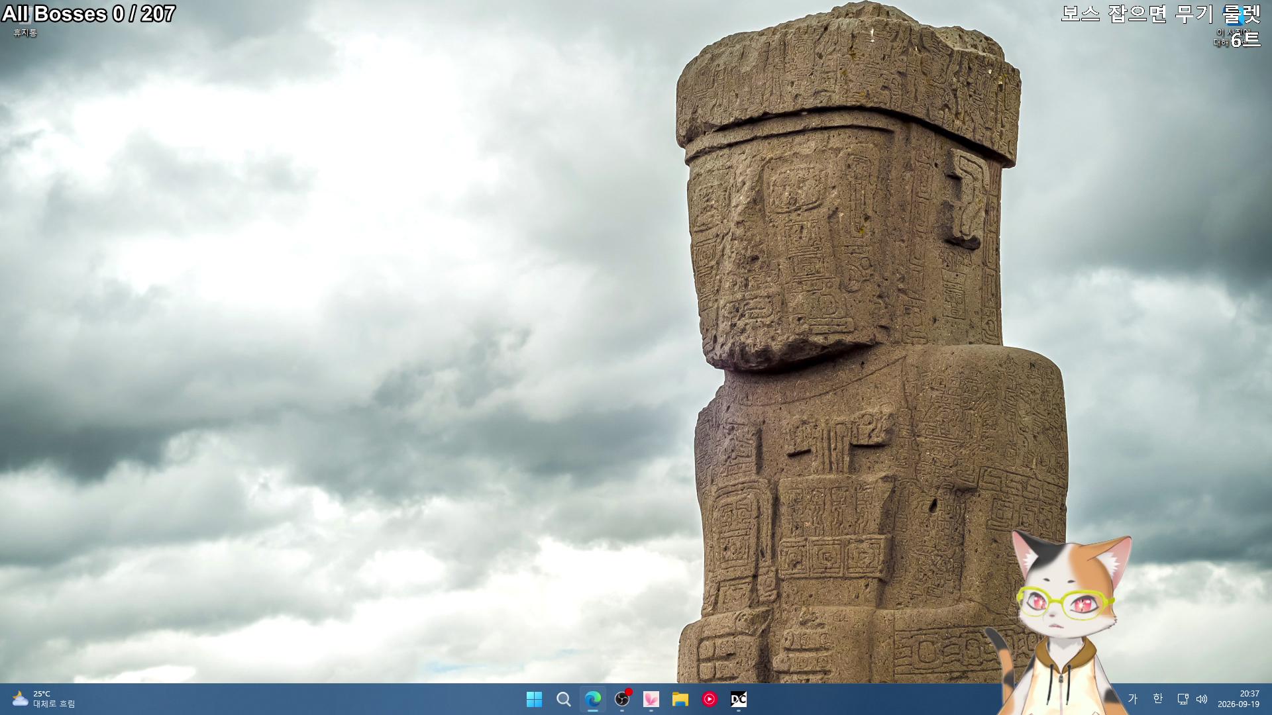The height and width of the screenshot is (715, 1272).
Task: Open the Recycle Bin (휴지통) desktop icon
Action: (25, 20)
